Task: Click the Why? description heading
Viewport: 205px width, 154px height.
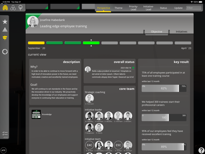Action: 34,67
